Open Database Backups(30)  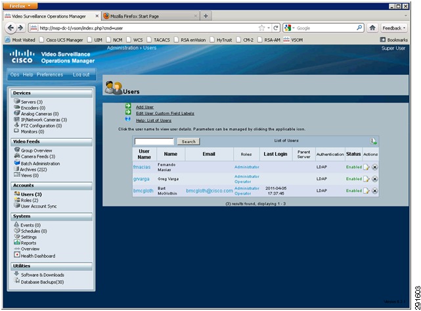43,282
